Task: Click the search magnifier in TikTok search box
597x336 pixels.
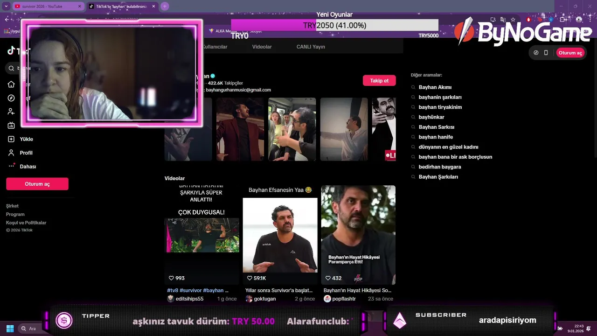Action: 11,68
